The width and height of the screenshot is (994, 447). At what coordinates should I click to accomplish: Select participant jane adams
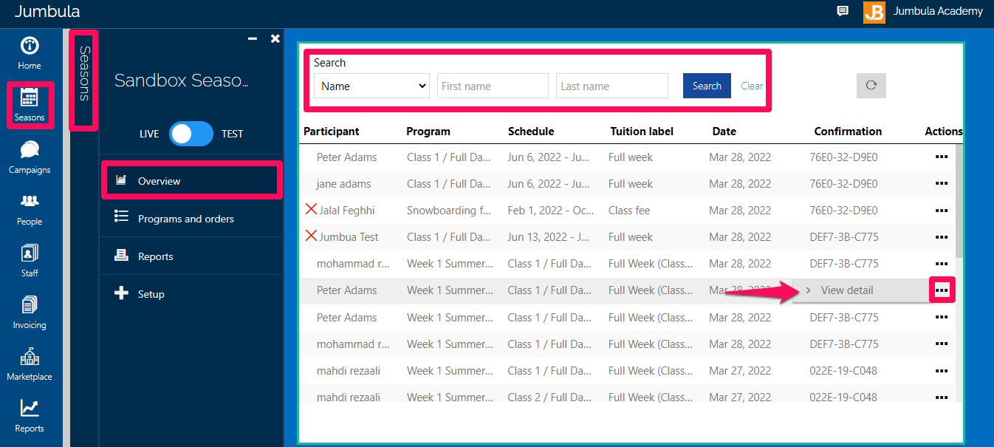point(344,184)
